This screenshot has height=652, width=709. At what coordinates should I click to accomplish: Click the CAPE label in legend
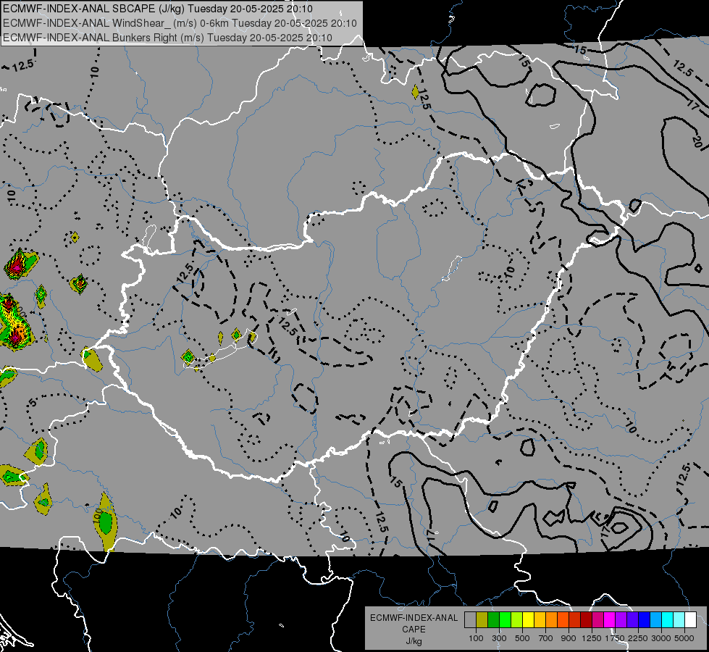pos(414,629)
